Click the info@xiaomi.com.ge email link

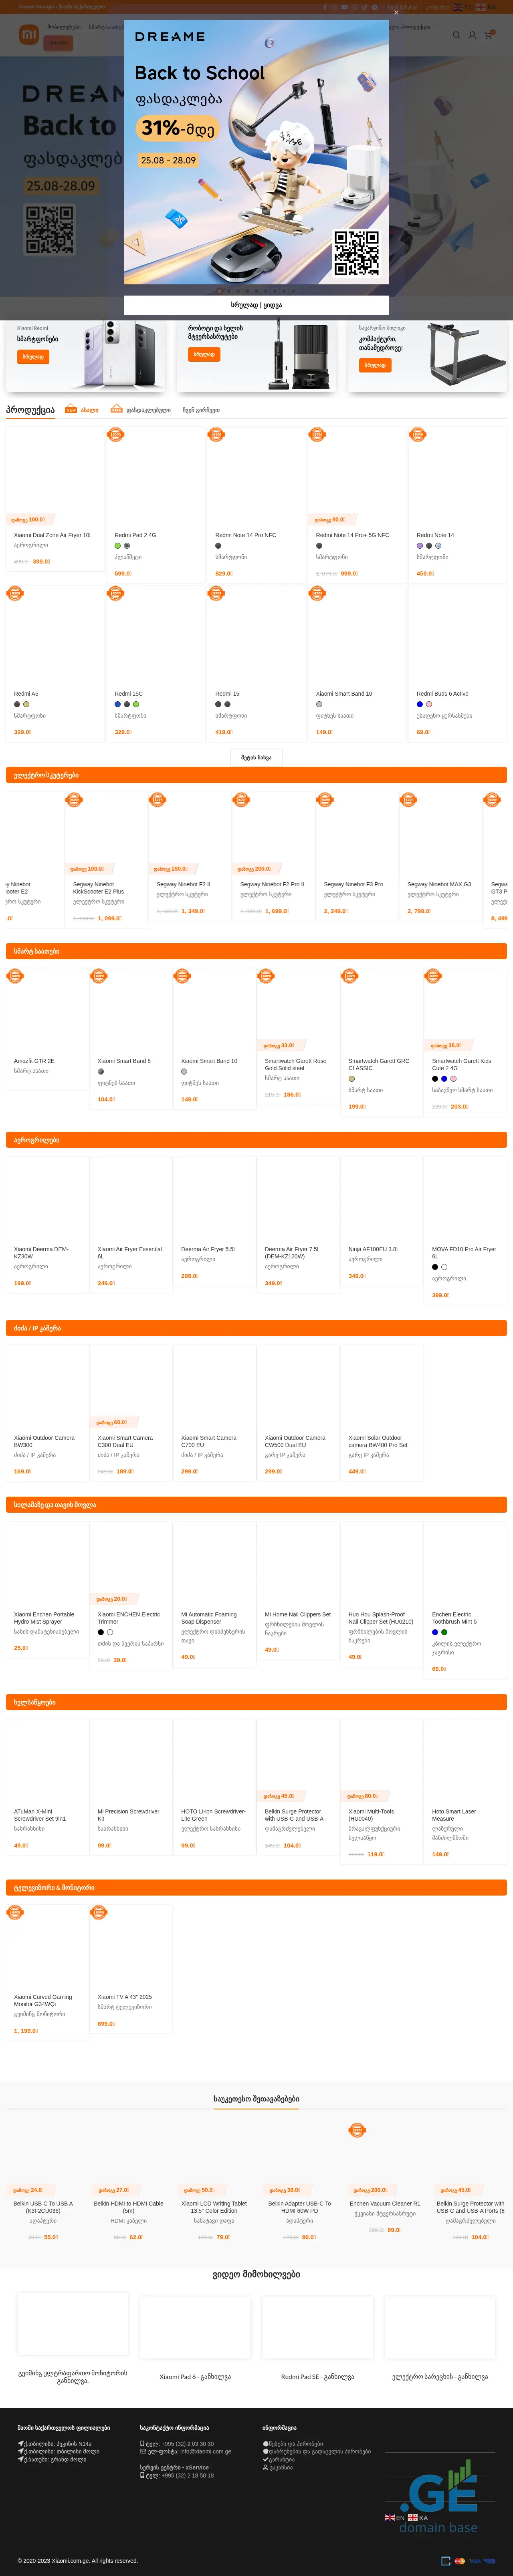[205, 2451]
